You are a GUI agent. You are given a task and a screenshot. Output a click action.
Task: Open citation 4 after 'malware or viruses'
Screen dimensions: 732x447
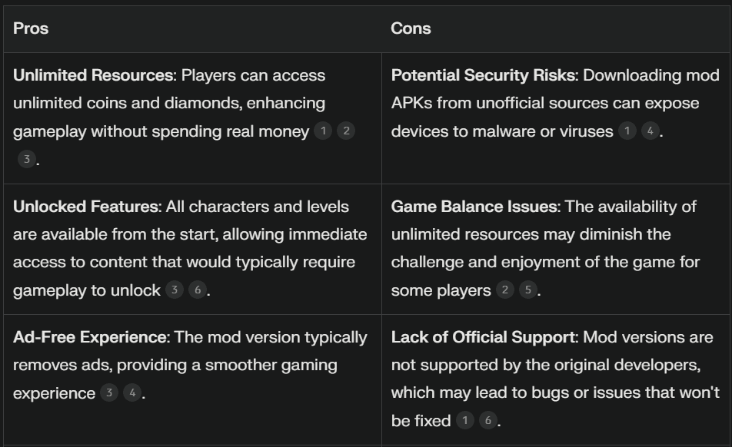pyautogui.click(x=650, y=131)
